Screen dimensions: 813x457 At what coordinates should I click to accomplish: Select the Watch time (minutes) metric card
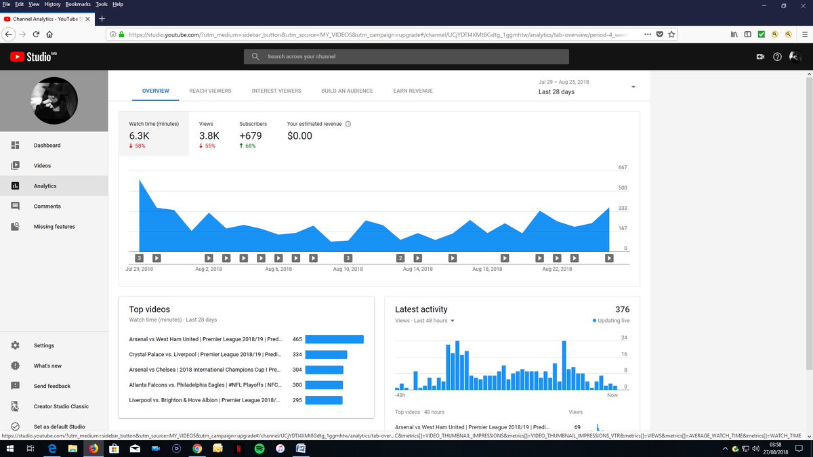click(154, 134)
